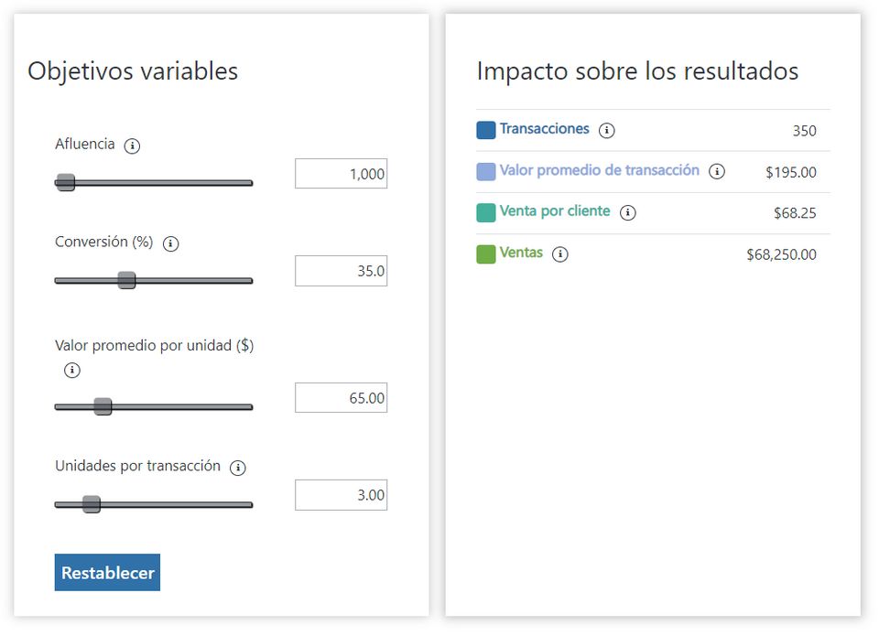Screen dimensions: 879x636
Task: Click the green Ventas color swatch
Action: (486, 253)
